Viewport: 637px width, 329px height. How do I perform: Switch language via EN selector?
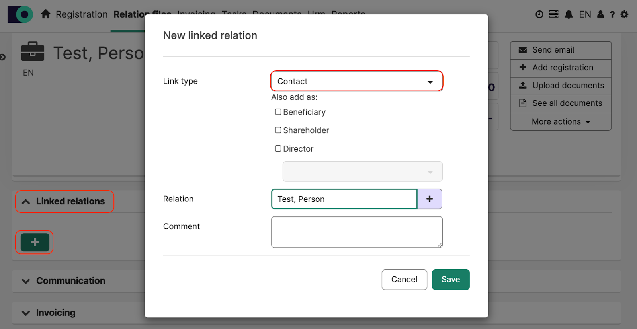coord(585,14)
